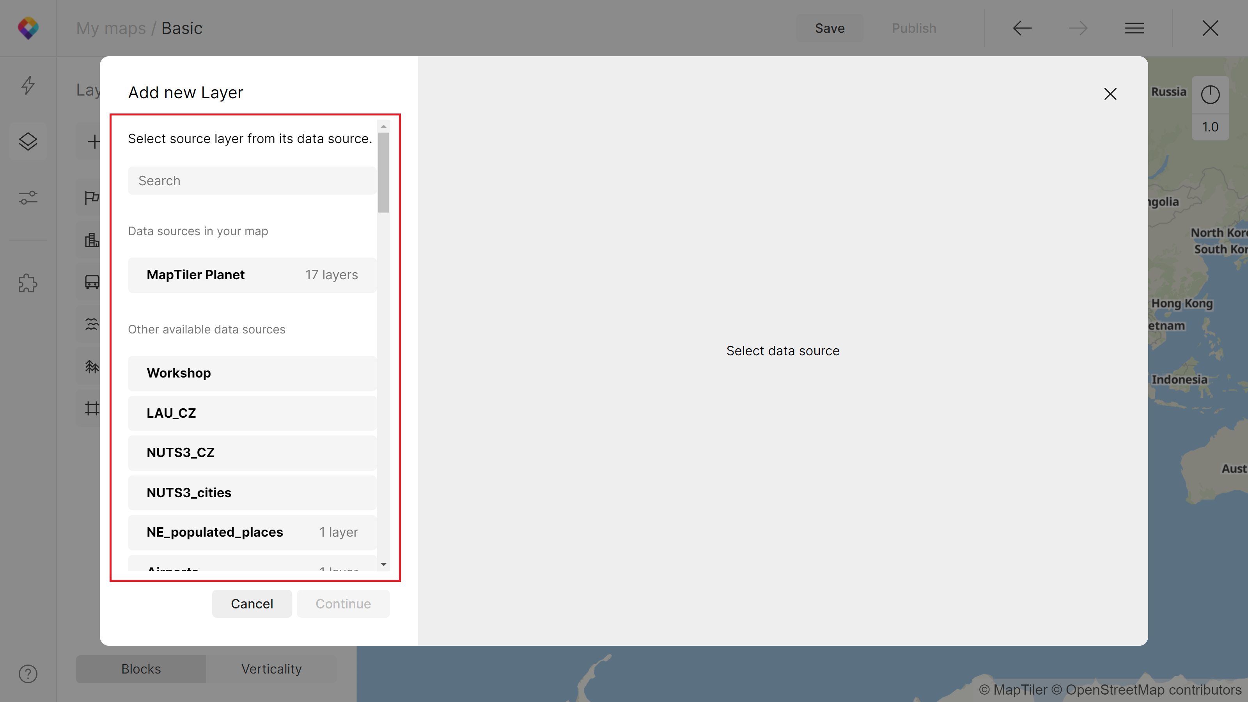This screenshot has height=702, width=1248.
Task: Select the LAU_CZ data source
Action: coord(252,413)
